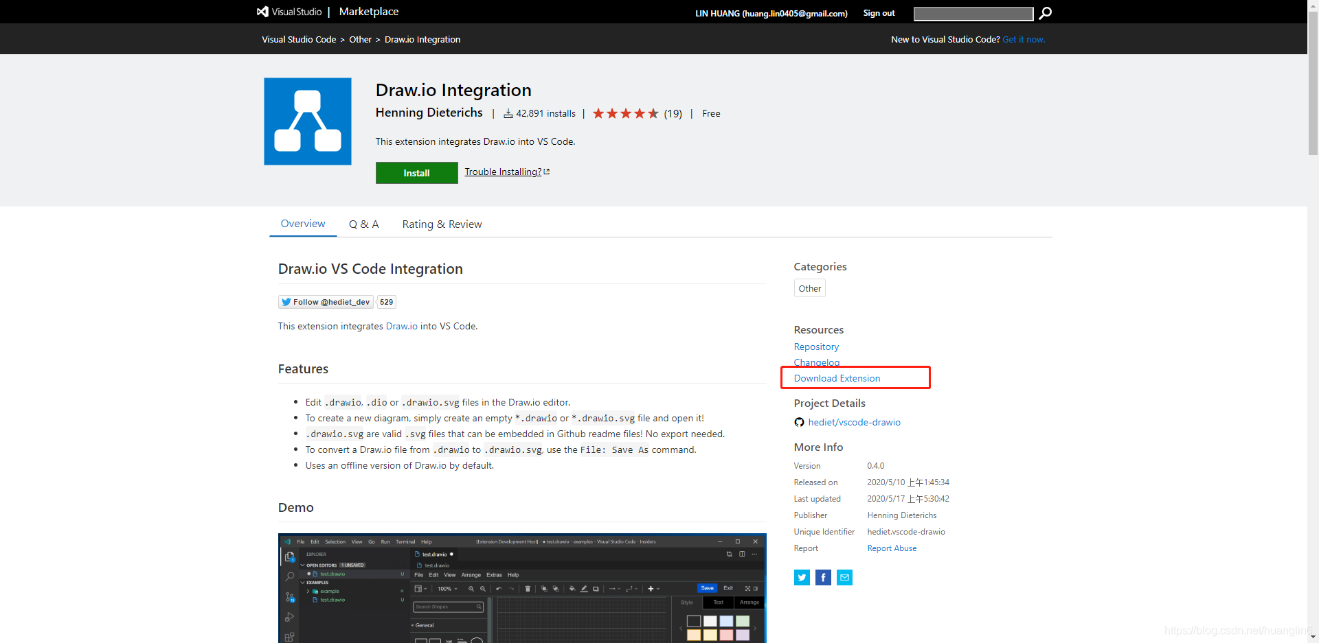Image resolution: width=1319 pixels, height=643 pixels.
Task: Click the page scrollbar up arrow
Action: (1313, 5)
